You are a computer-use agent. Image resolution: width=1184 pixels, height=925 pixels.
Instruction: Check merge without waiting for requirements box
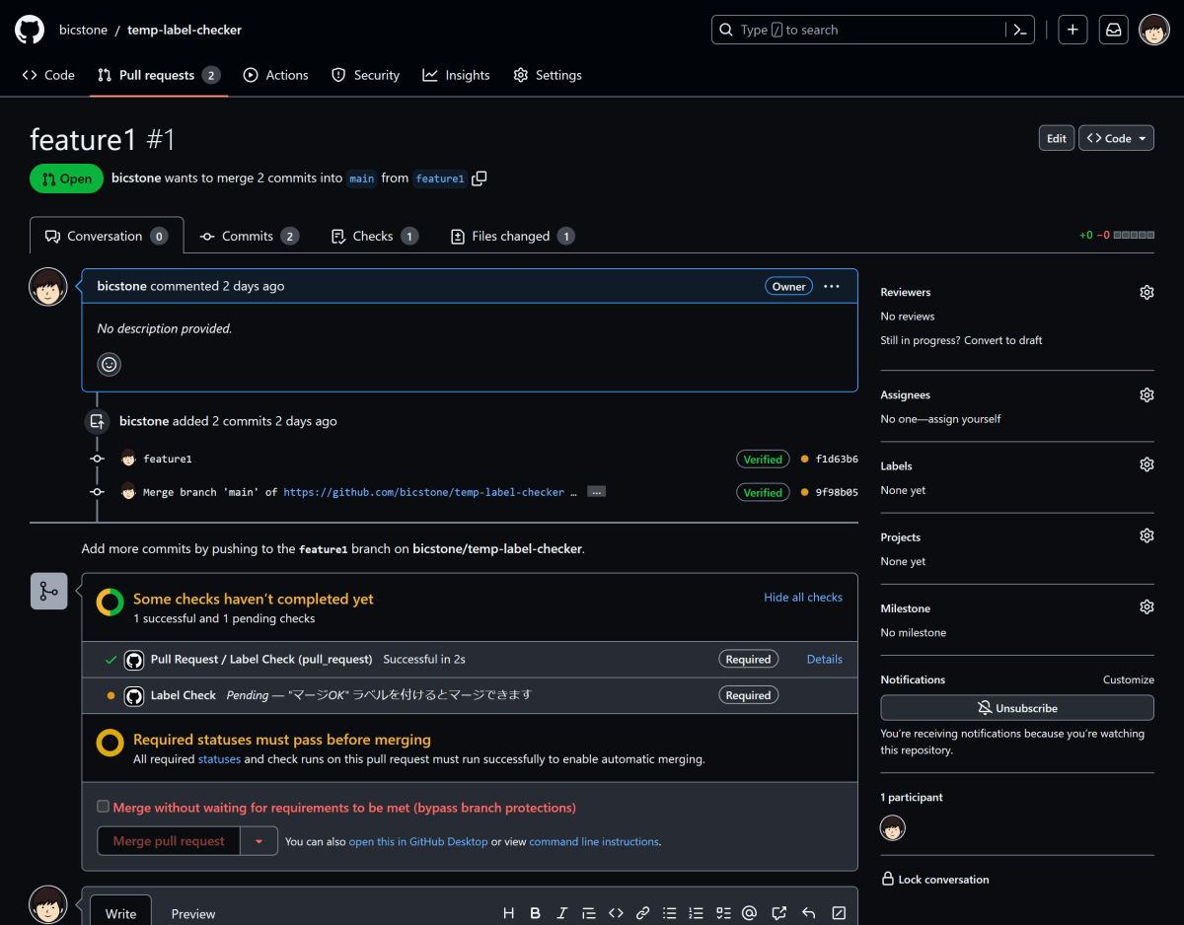tap(103, 806)
